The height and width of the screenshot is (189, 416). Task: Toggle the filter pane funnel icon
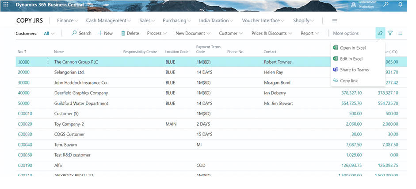(390, 33)
